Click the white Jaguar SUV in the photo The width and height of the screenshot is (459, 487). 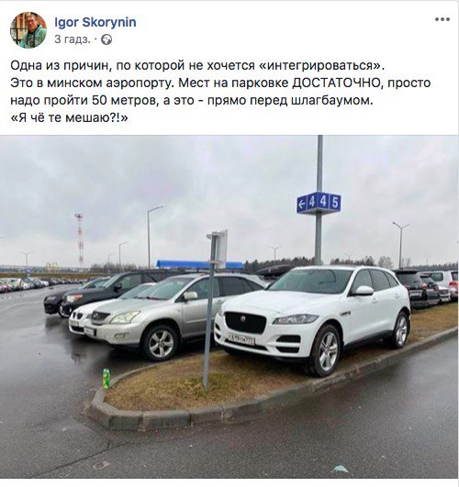[x=312, y=318]
